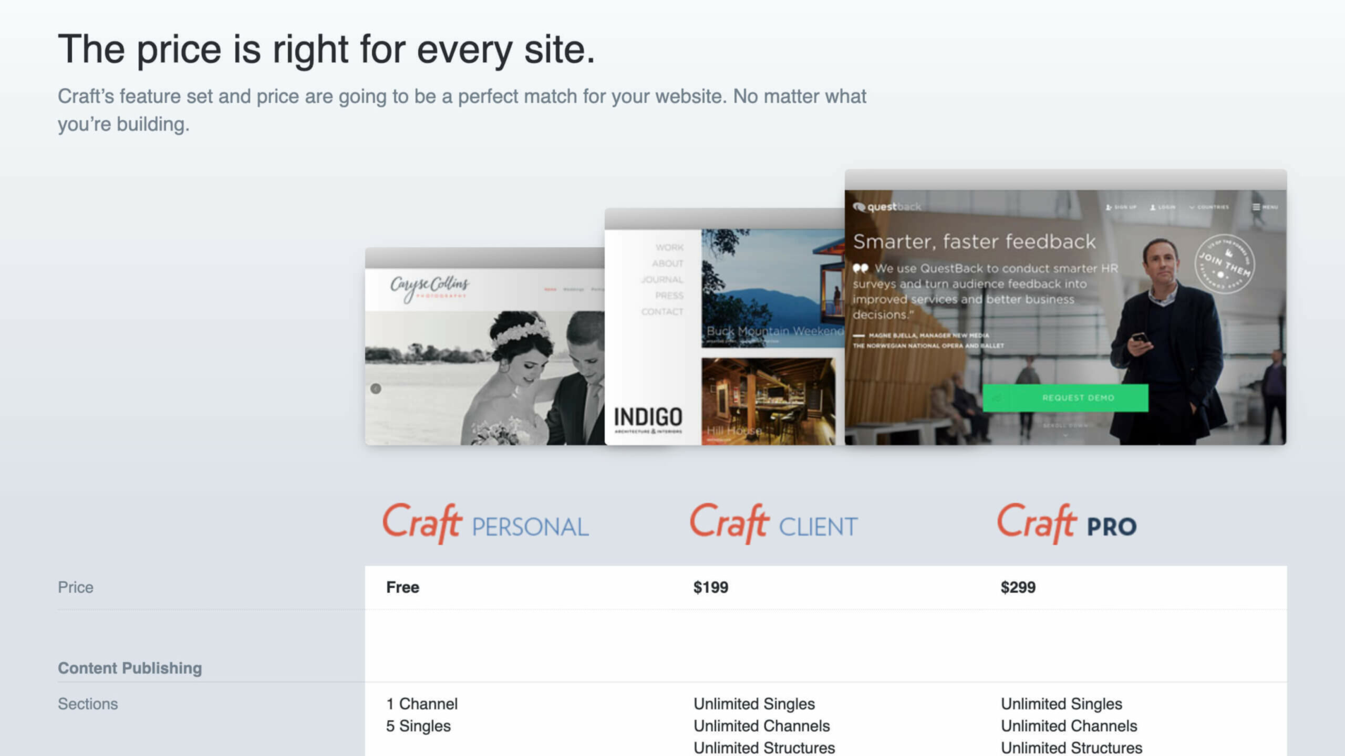Image resolution: width=1345 pixels, height=756 pixels.
Task: Click the Work menu item in Indigo screenshot
Action: tap(669, 247)
